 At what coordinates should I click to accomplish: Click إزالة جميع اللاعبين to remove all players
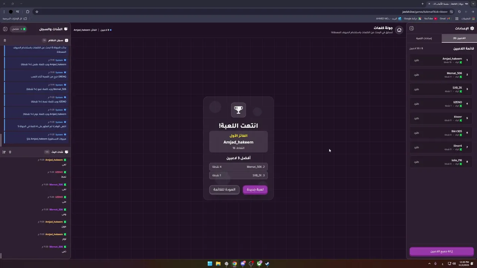(x=442, y=251)
